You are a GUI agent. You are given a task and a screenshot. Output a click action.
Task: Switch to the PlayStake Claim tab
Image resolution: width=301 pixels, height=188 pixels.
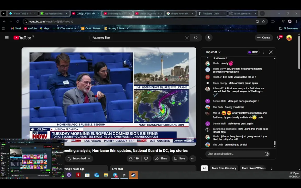[x=211, y=14]
